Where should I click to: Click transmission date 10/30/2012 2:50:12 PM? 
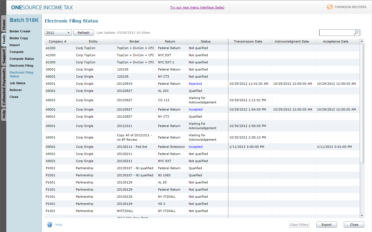pos(248,137)
